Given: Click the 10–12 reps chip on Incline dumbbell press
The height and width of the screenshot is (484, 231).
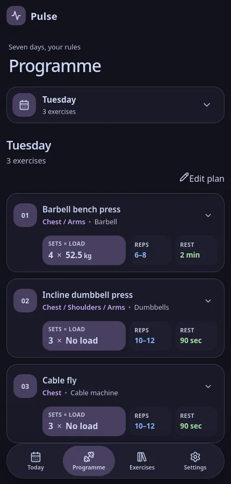Looking at the screenshot, I should [x=150, y=336].
